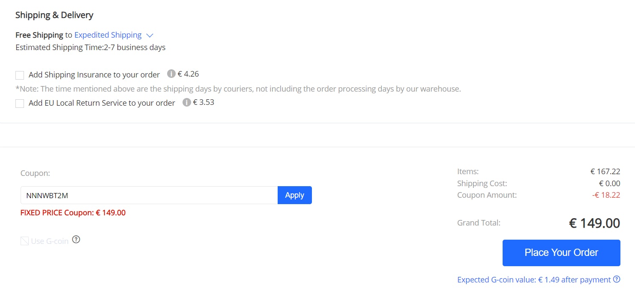Click 'Add Shipping Insurance to your order' label
Screen dimensions: 635x300
point(94,75)
